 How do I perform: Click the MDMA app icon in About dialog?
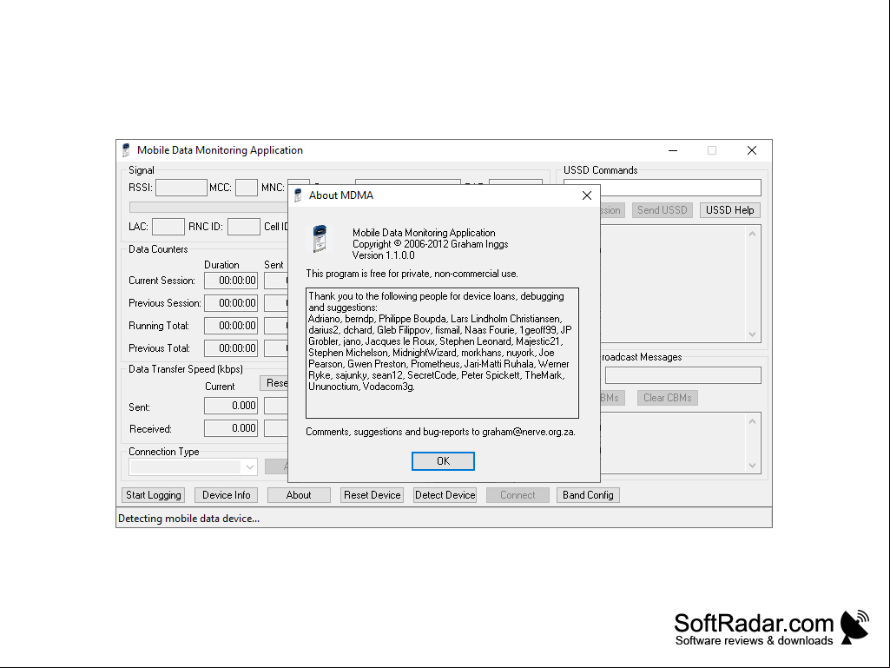[x=320, y=239]
